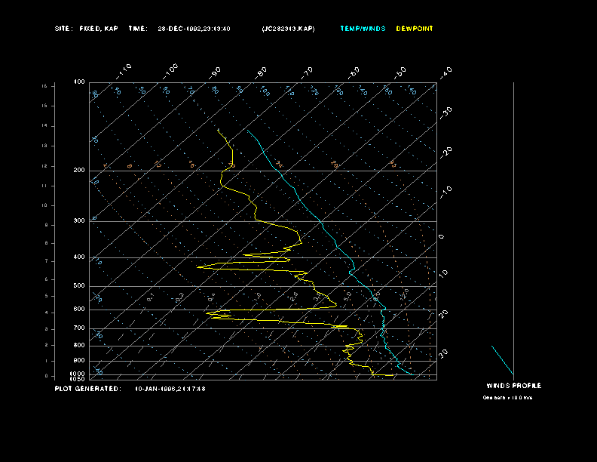
Task: Select the -100 temperature label above the chart
Action: 170,72
